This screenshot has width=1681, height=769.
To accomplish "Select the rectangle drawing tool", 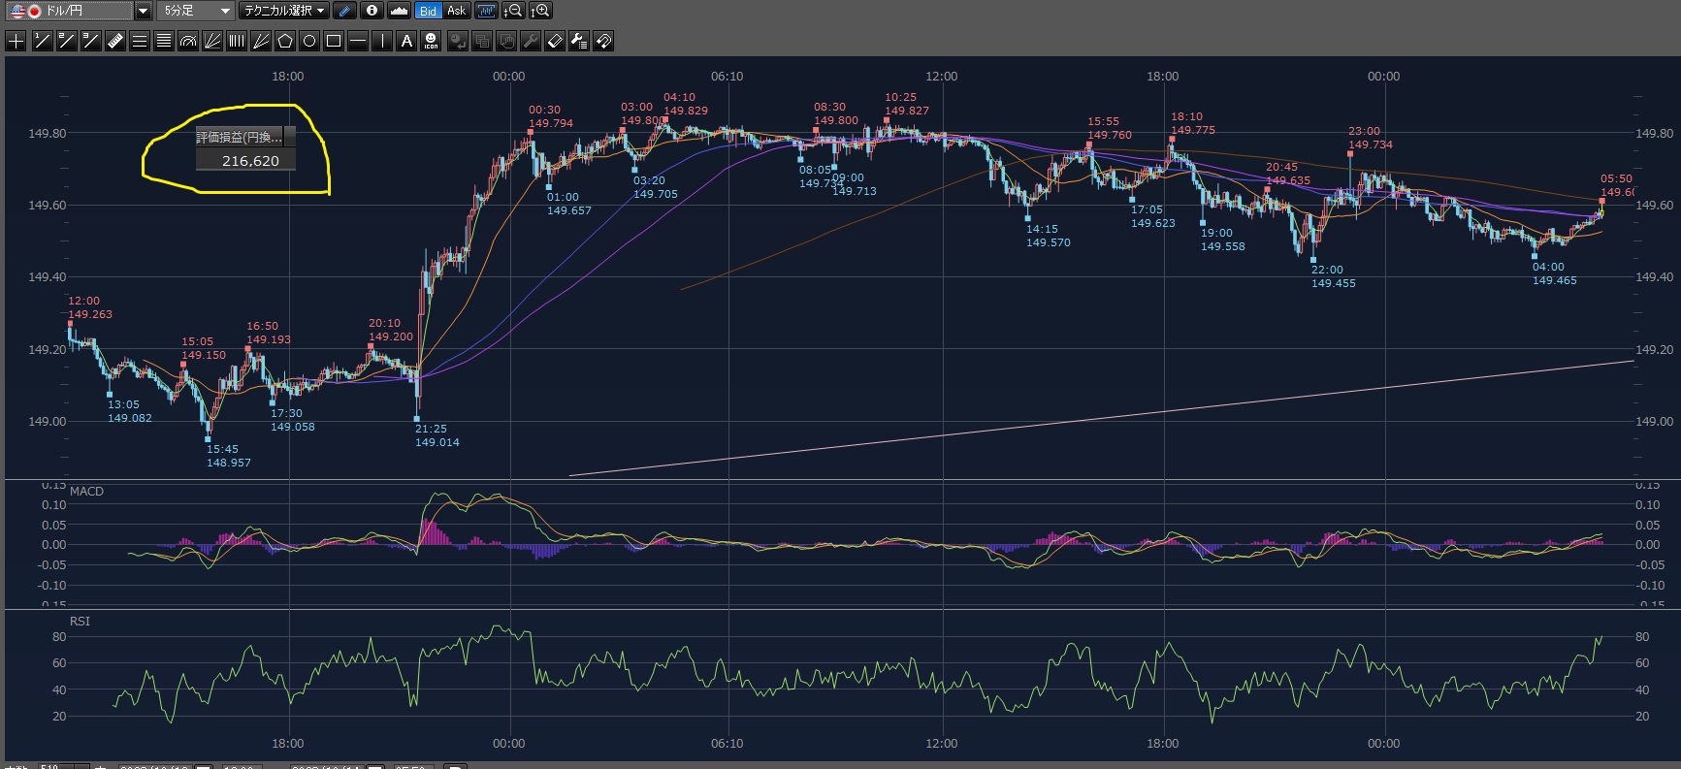I will (334, 41).
